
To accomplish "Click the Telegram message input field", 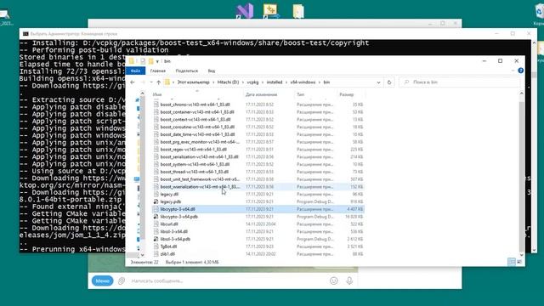I will [x=227, y=280].
